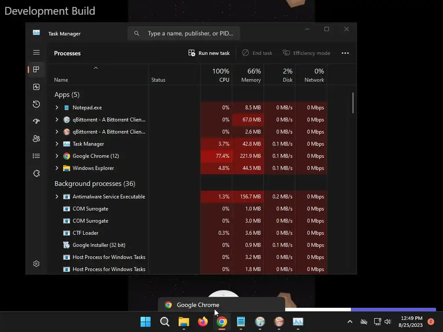Image resolution: width=443 pixels, height=332 pixels.
Task: Expand Antimalware Service Executable group
Action: pyautogui.click(x=57, y=197)
